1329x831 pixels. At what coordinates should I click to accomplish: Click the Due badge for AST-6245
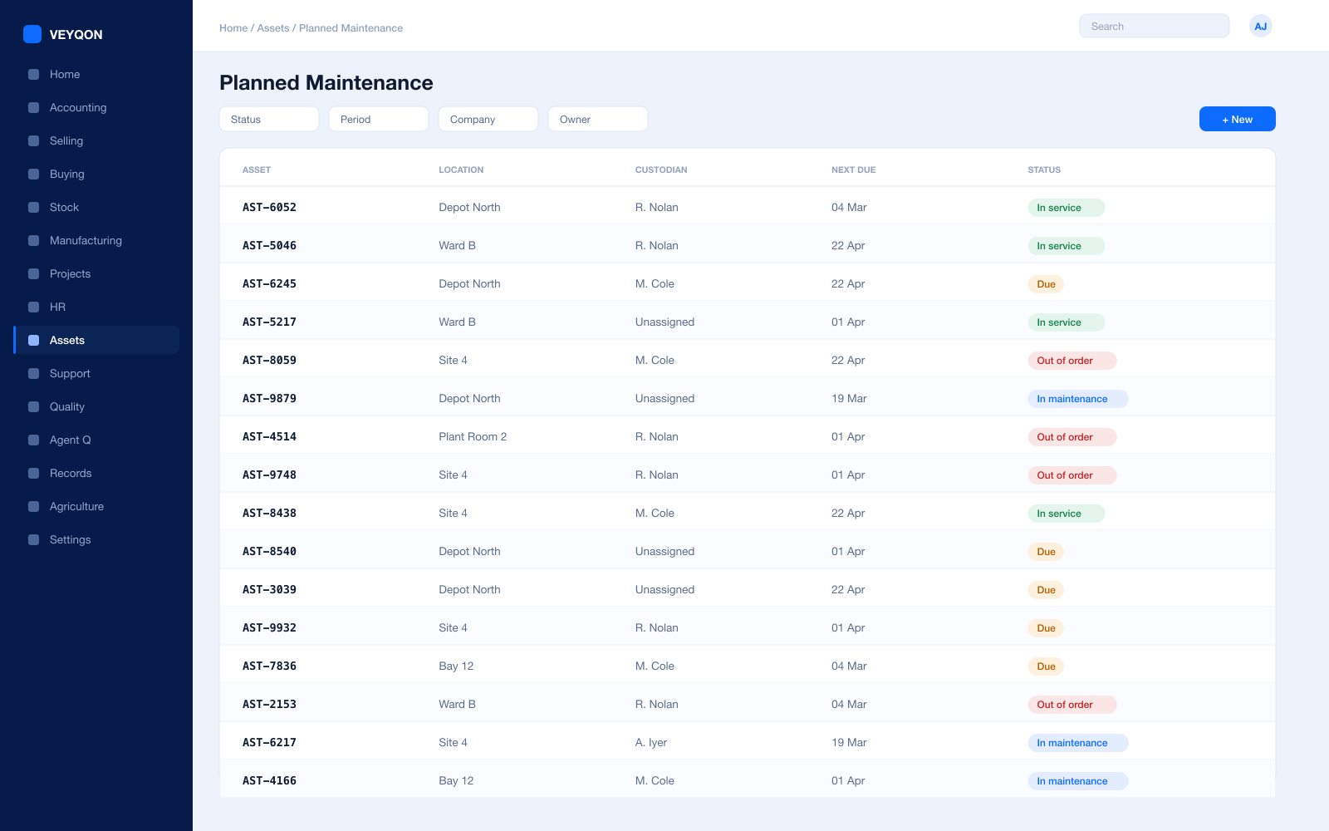pyautogui.click(x=1046, y=284)
